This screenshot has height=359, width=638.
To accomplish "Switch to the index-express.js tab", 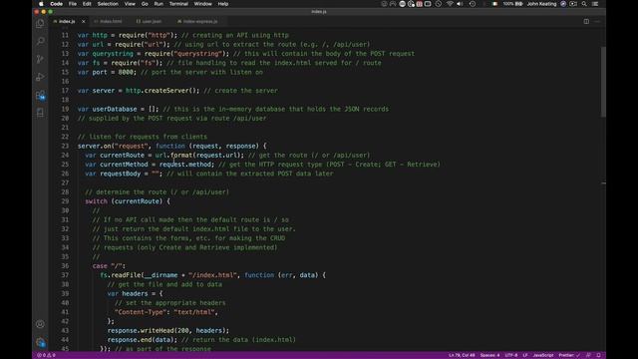I will [x=197, y=21].
